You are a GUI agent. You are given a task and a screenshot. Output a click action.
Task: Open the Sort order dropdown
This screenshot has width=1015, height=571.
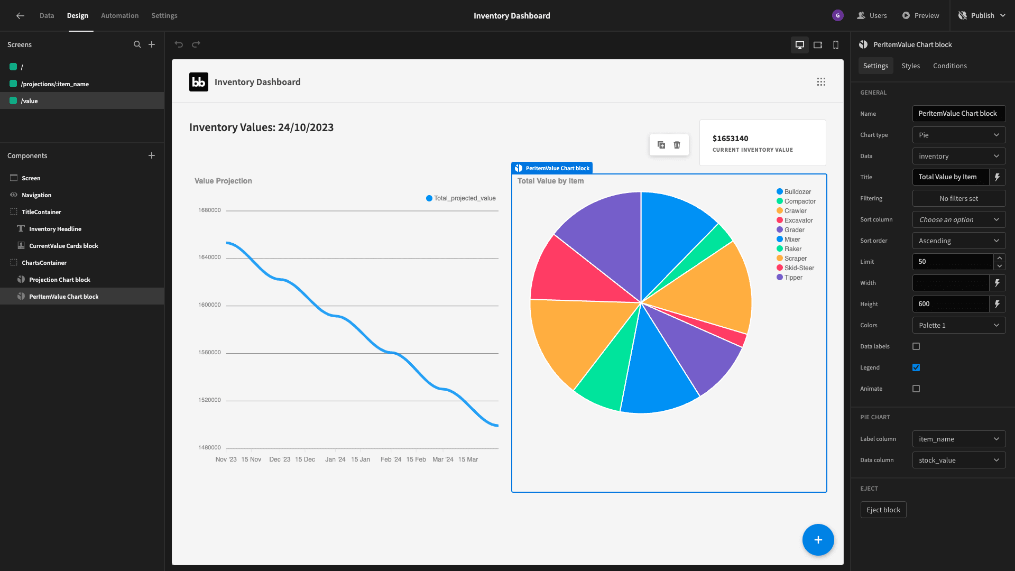[959, 241]
